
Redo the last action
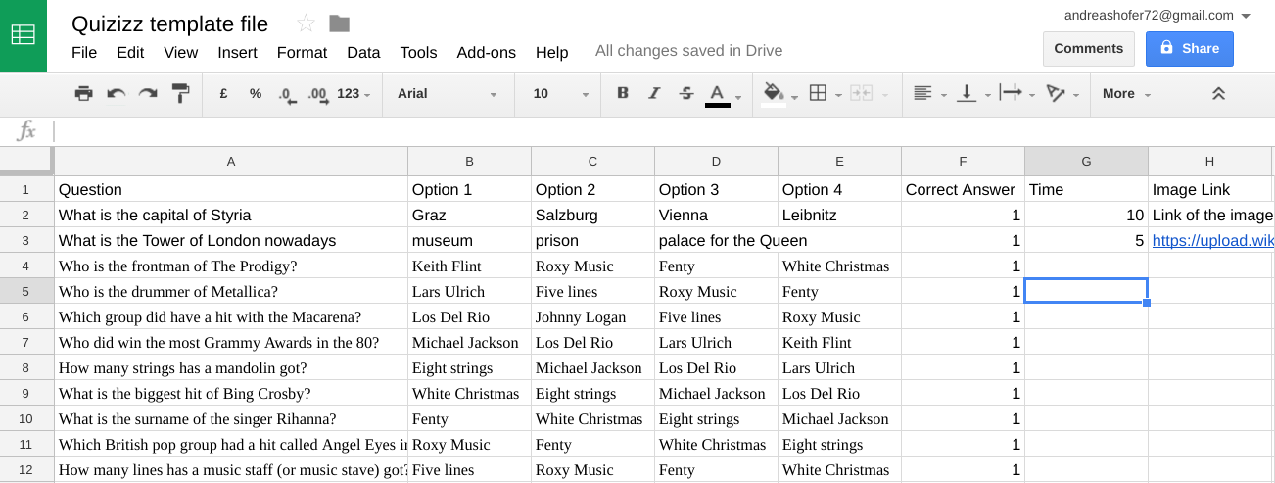(148, 93)
